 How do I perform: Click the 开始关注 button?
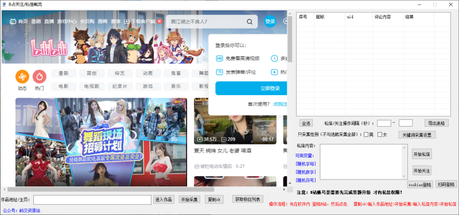pyautogui.click(x=422, y=170)
